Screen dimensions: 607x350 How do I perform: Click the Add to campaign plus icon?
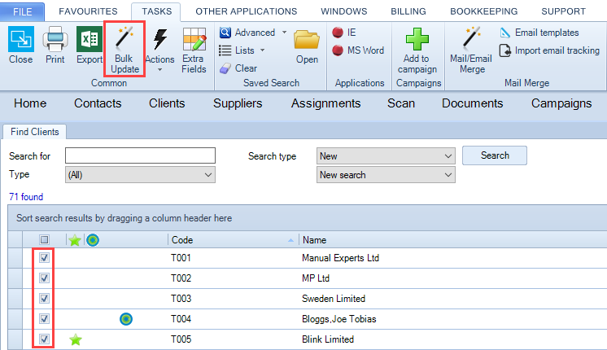coord(417,39)
